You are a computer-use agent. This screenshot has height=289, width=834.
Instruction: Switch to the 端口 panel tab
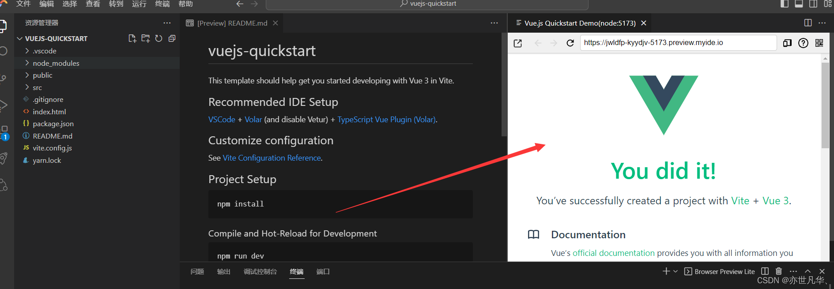coord(323,271)
